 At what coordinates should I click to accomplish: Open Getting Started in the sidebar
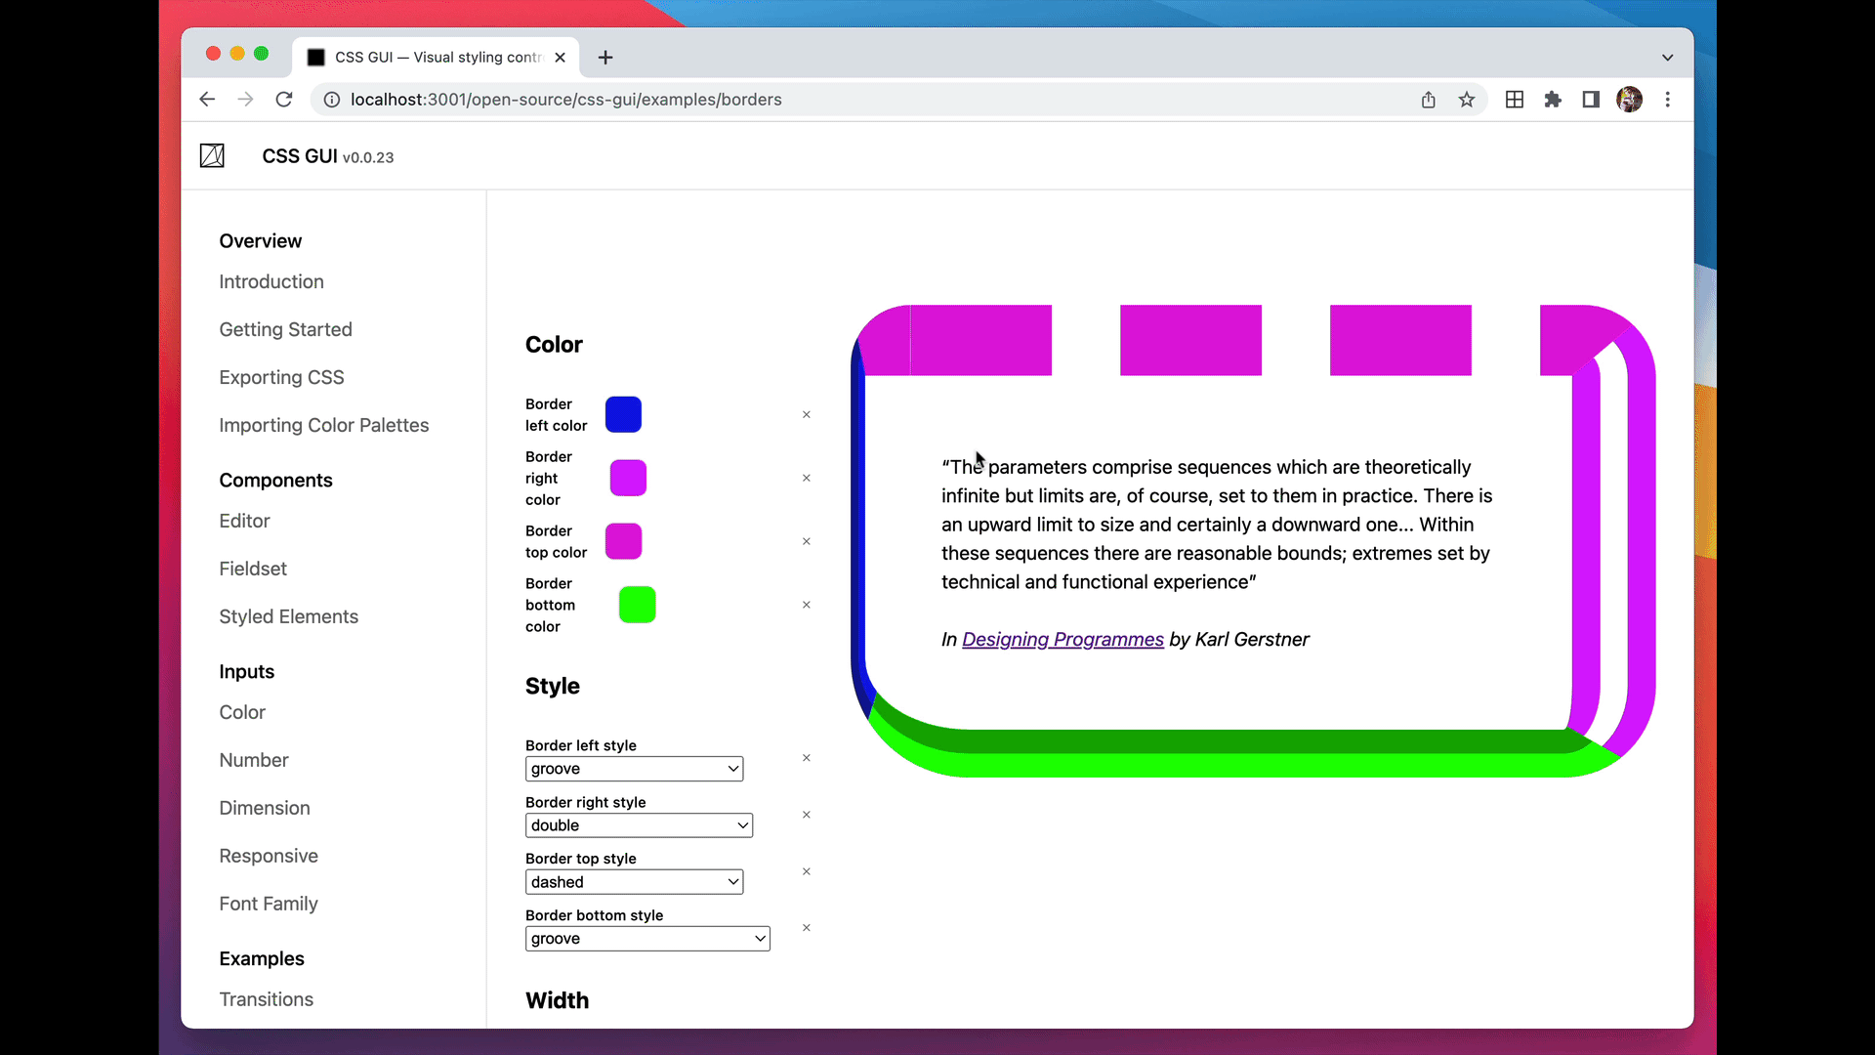point(285,330)
